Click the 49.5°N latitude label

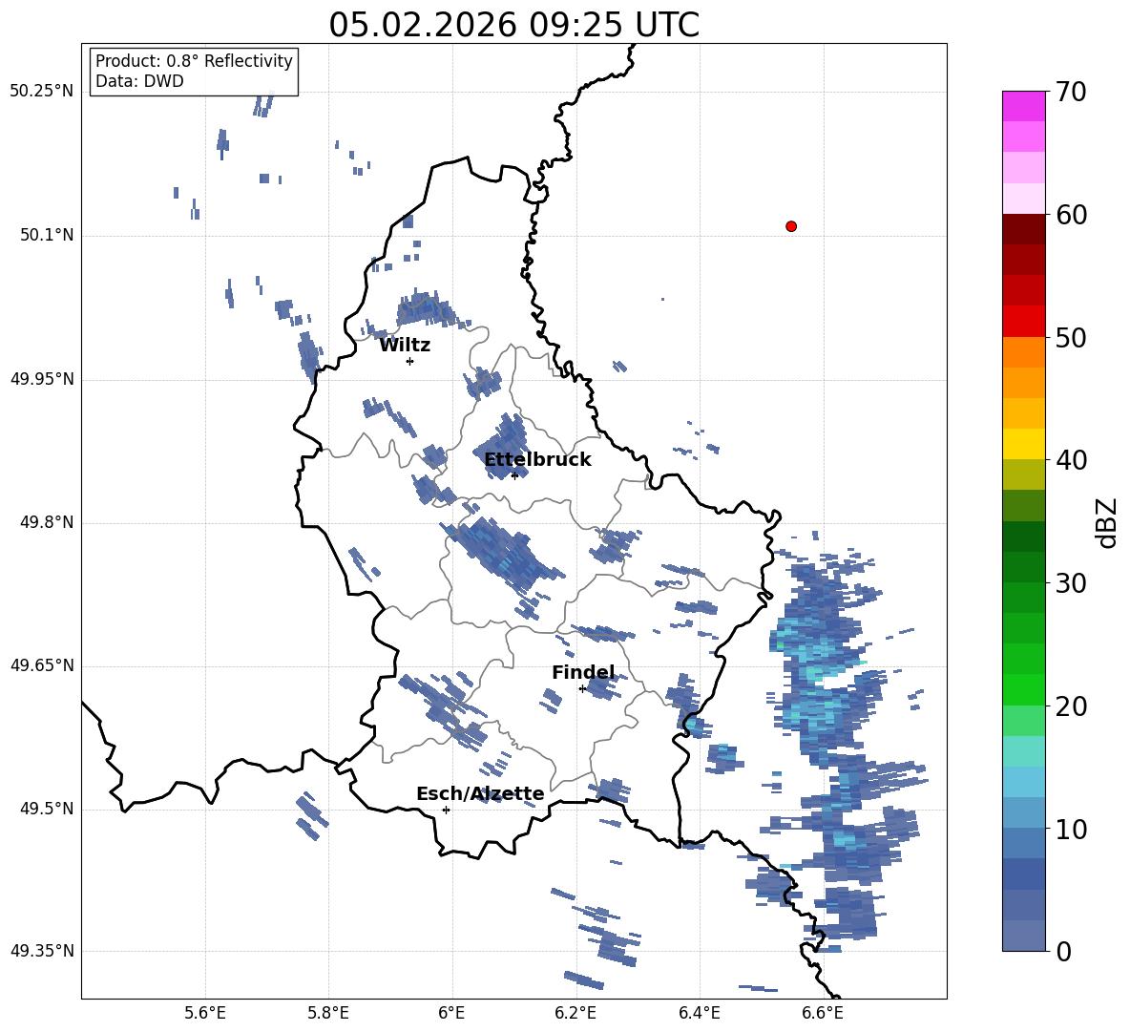click(x=46, y=809)
